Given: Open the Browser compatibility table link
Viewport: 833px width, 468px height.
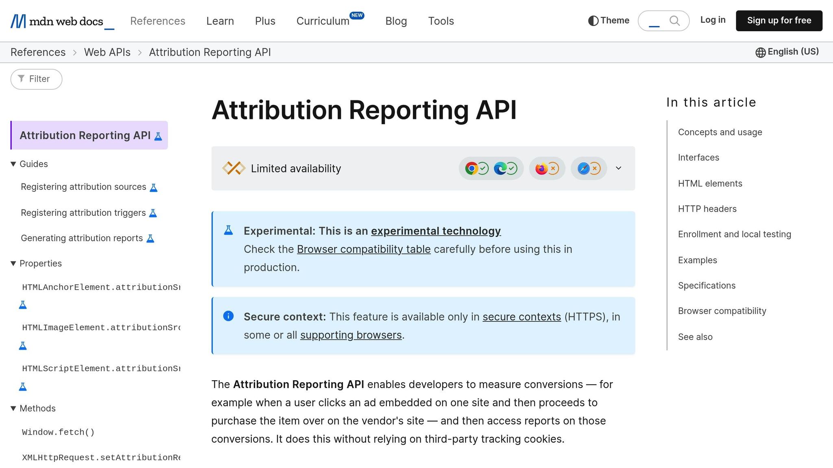Looking at the screenshot, I should click(364, 249).
